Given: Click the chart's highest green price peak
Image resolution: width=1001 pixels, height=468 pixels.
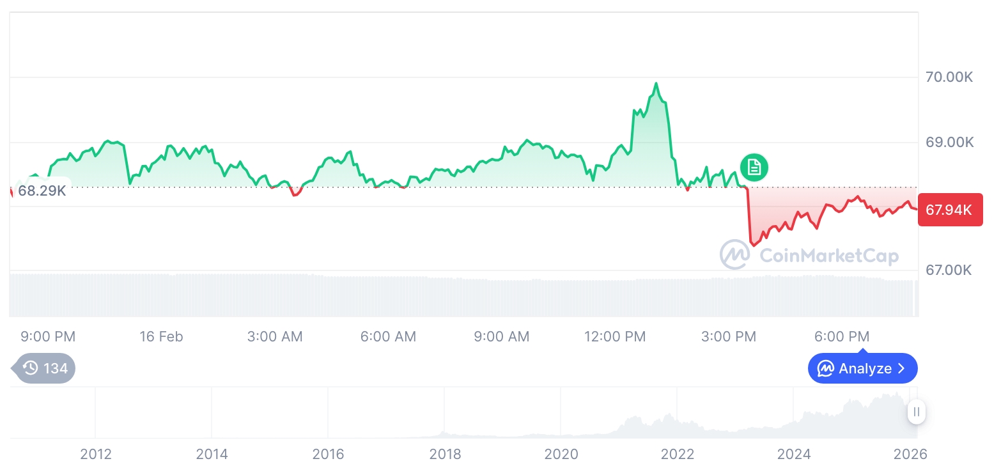Looking at the screenshot, I should tap(656, 84).
